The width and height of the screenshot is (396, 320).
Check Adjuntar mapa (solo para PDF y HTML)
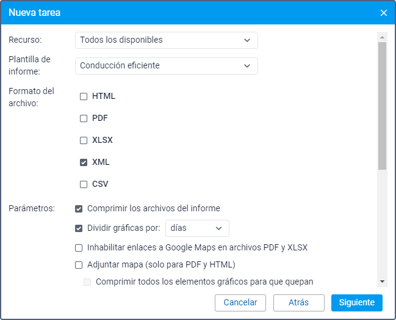(79, 265)
